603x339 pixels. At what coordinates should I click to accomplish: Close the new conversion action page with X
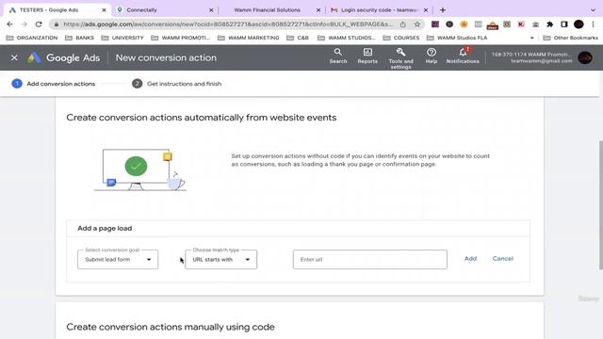14,57
